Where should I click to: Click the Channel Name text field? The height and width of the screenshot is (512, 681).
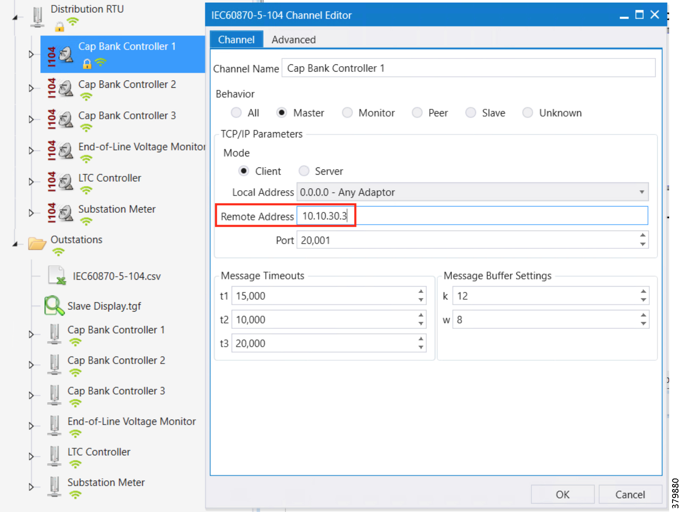pos(468,68)
